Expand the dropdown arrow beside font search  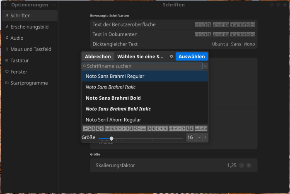click(x=205, y=66)
